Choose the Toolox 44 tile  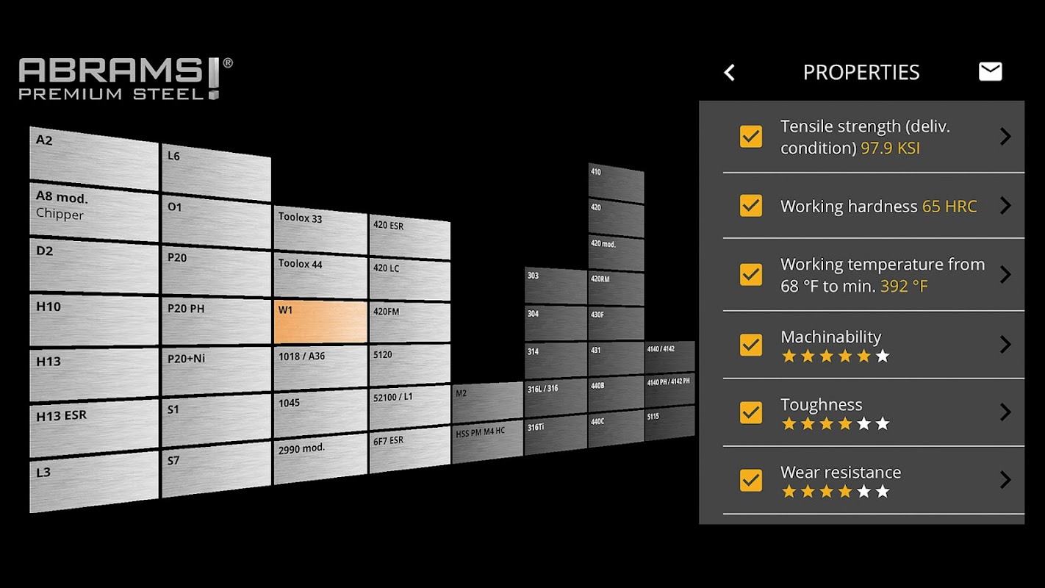coord(320,275)
